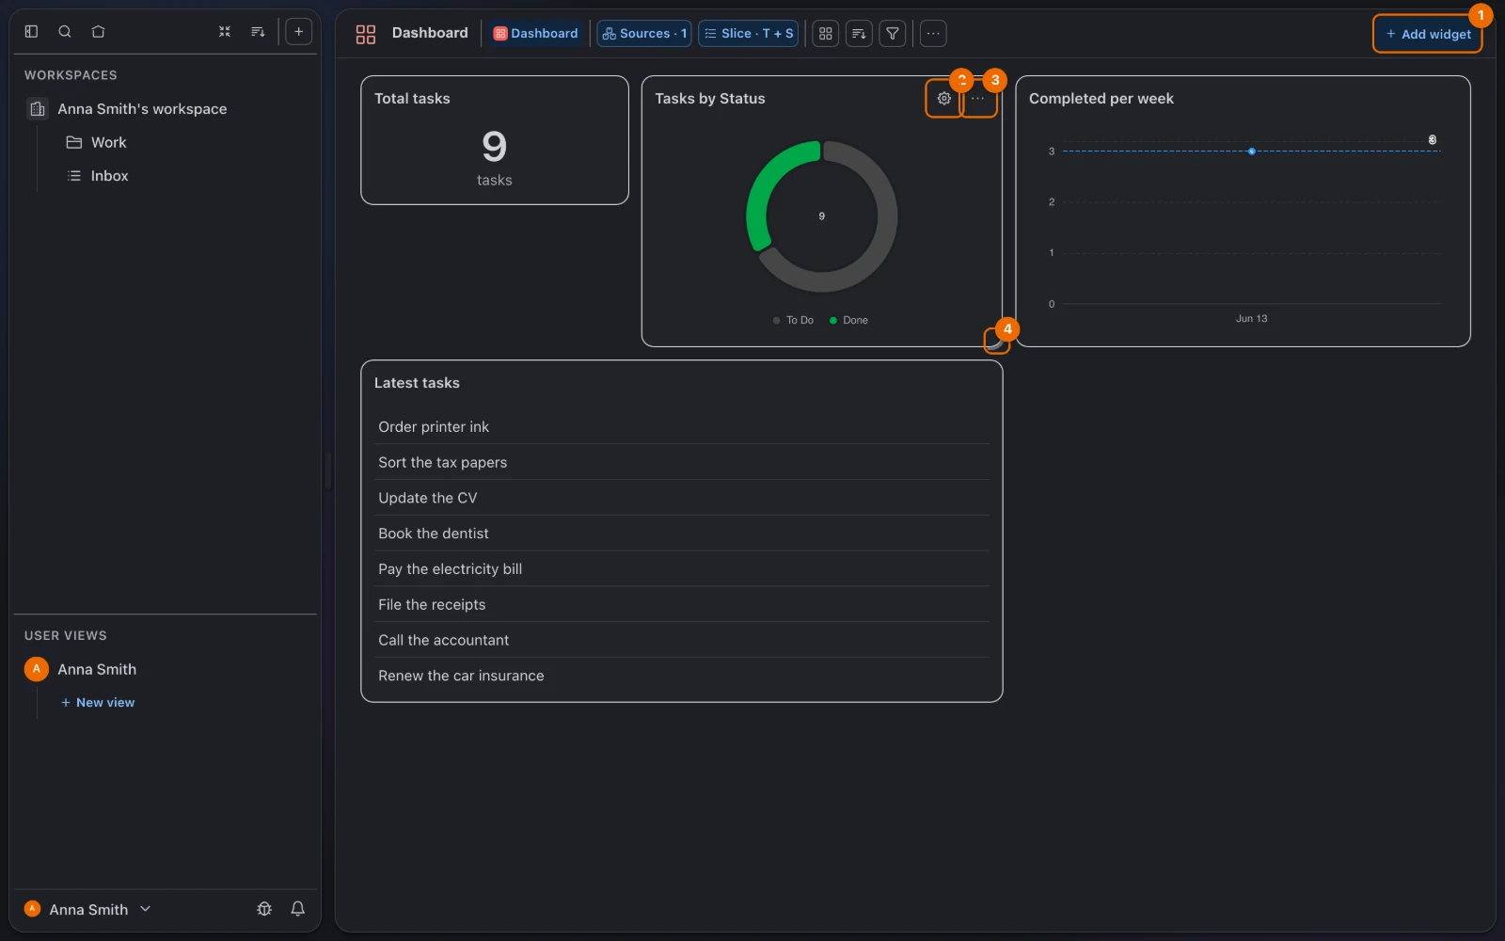Add new item with sidebar plus button
This screenshot has width=1505, height=941.
coord(298,32)
